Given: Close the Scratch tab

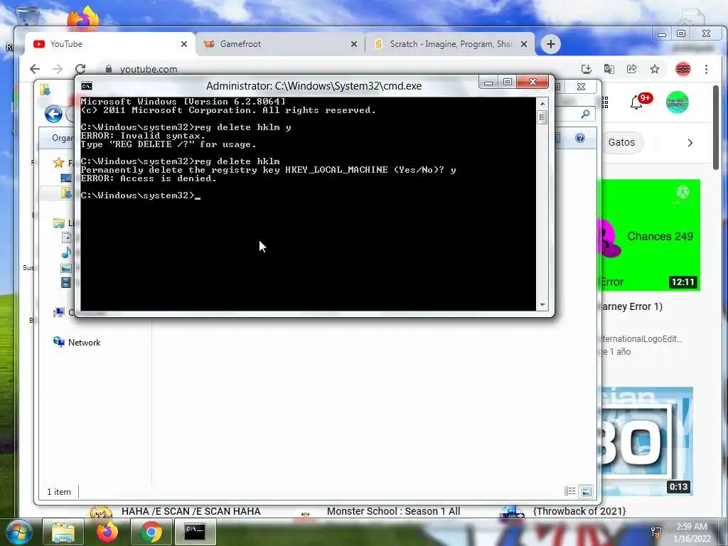Looking at the screenshot, I should (524, 44).
